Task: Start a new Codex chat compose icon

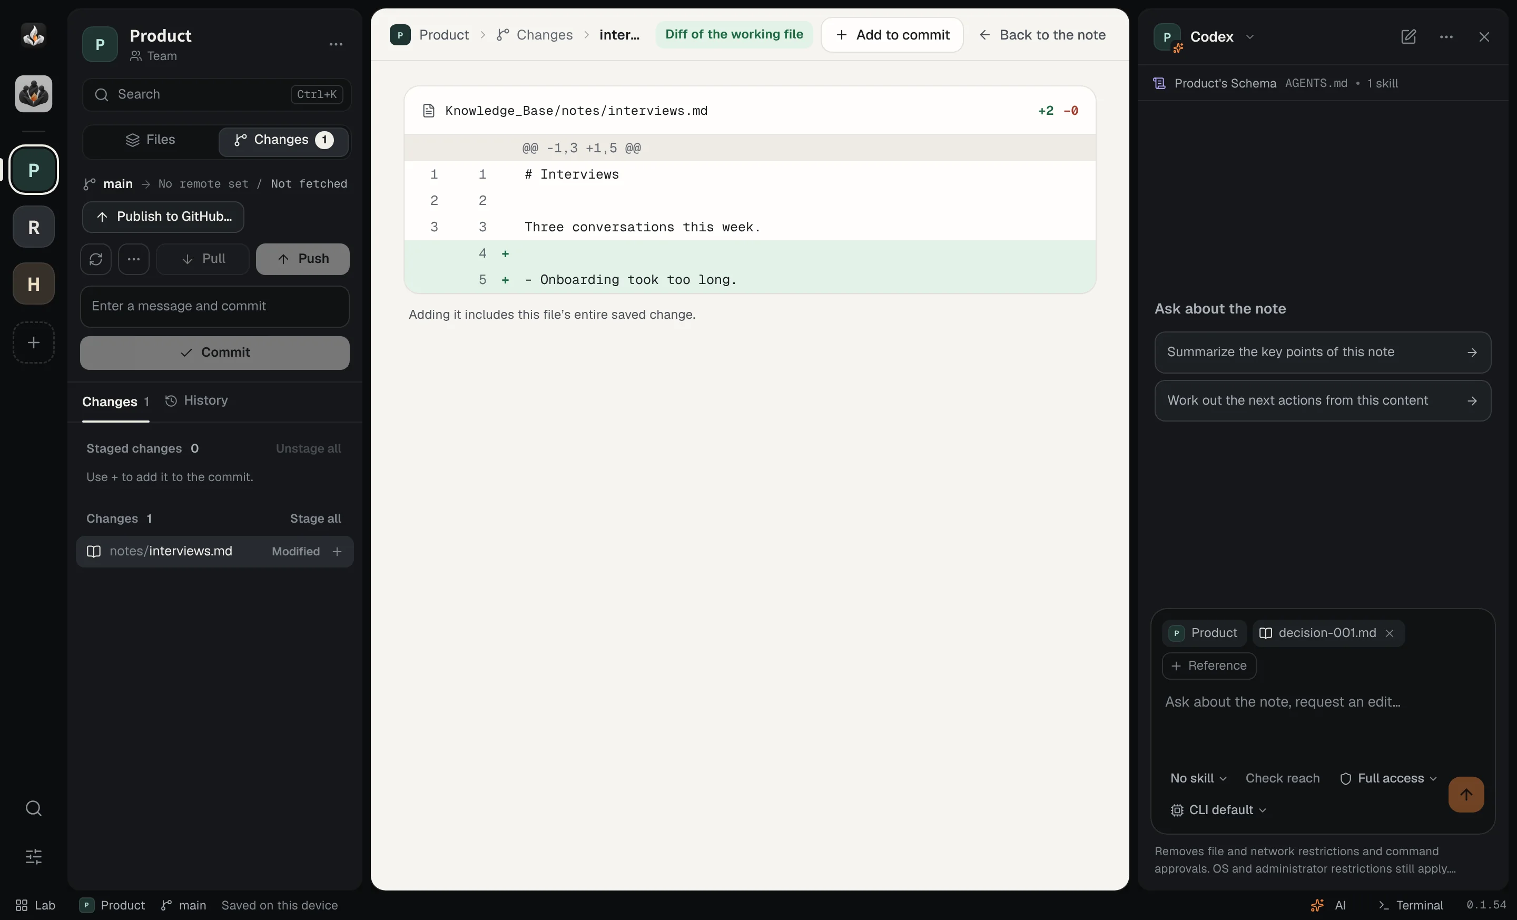Action: point(1408,37)
